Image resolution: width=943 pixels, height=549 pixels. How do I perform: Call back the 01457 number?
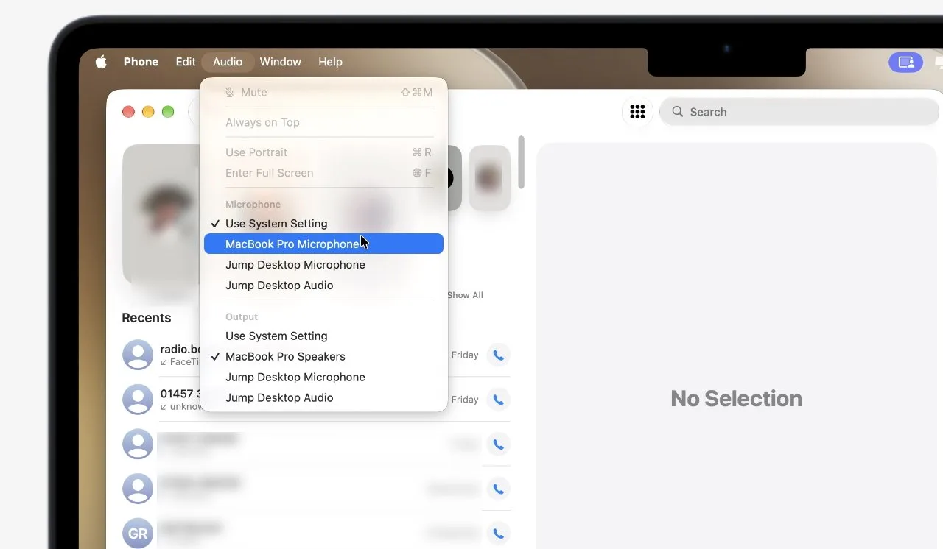click(498, 400)
